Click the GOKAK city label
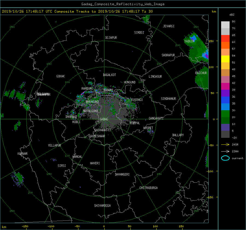 tap(60, 76)
